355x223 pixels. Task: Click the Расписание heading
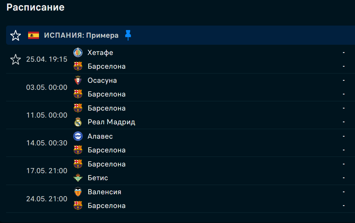pos(35,7)
